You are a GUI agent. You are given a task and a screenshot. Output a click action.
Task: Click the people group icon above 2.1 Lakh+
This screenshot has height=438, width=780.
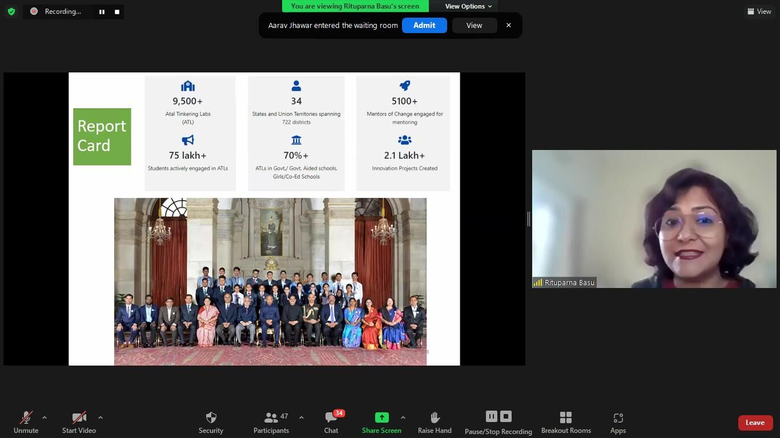pyautogui.click(x=404, y=140)
